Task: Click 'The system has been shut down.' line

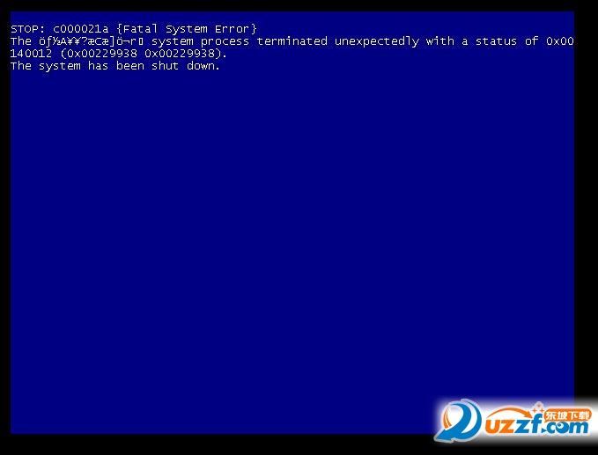Action: coord(115,66)
